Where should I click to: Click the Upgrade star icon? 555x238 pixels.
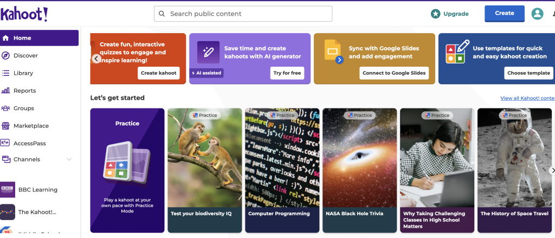click(435, 14)
